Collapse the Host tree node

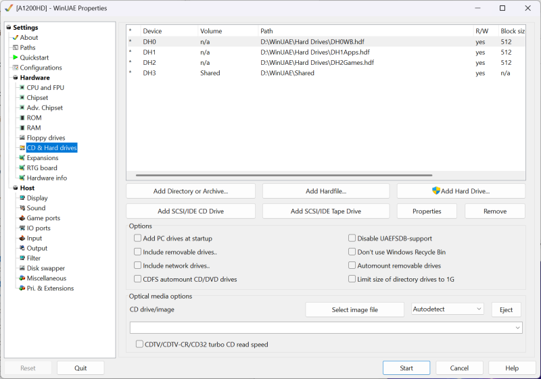[16, 188]
